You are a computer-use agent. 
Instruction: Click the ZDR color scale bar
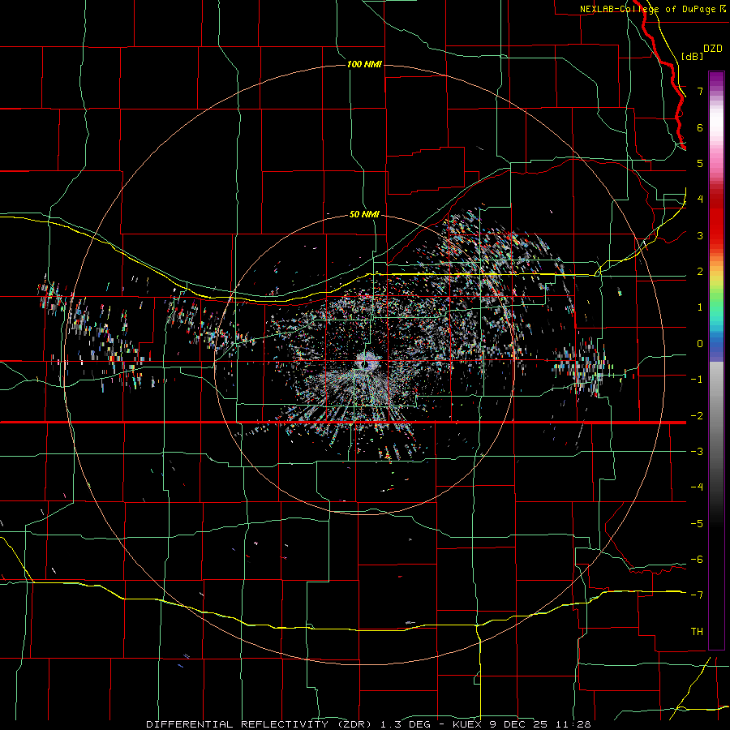coord(716,360)
